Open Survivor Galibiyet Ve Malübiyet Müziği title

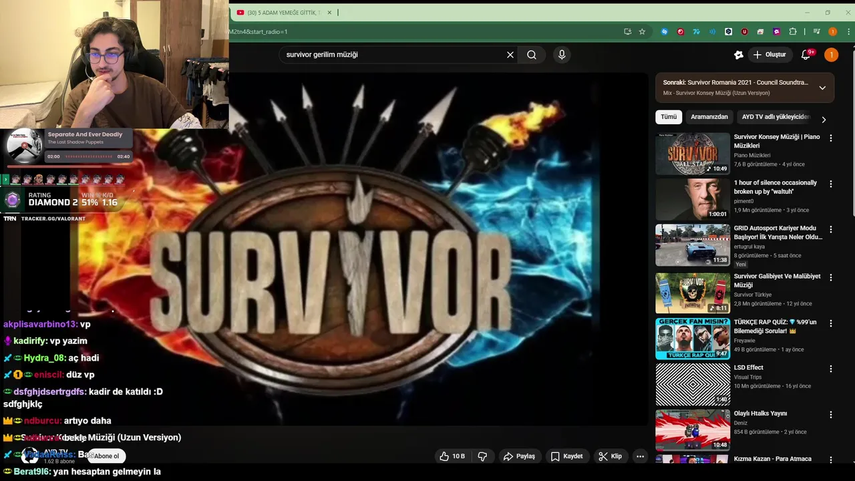pyautogui.click(x=778, y=281)
